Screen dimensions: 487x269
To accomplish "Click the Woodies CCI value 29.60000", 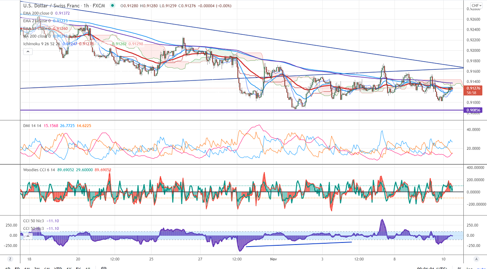I will (84, 170).
